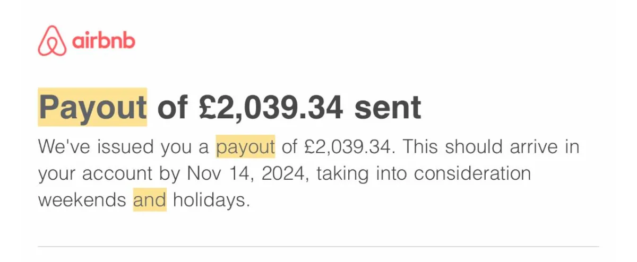Click the word holidays in the last line
637x262 pixels.
coord(211,201)
